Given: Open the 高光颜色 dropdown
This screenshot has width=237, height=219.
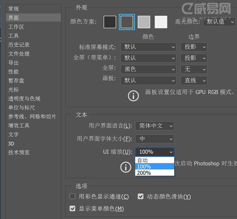Looking at the screenshot, I should [x=218, y=22].
